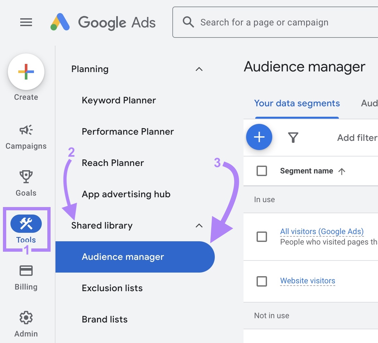This screenshot has width=378, height=343.
Task: Click the search for a page field
Action: 264,22
